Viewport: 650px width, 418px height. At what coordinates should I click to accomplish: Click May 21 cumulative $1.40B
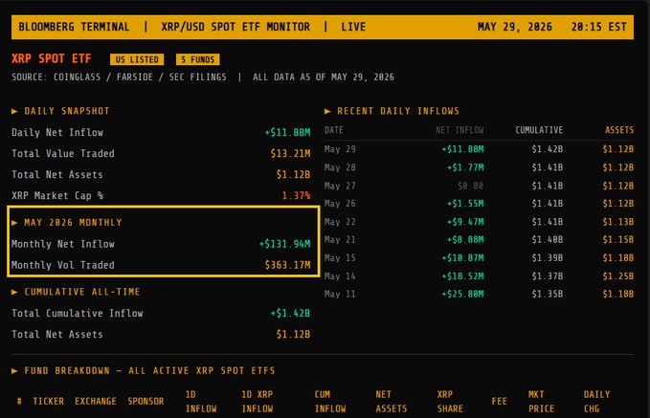point(548,239)
